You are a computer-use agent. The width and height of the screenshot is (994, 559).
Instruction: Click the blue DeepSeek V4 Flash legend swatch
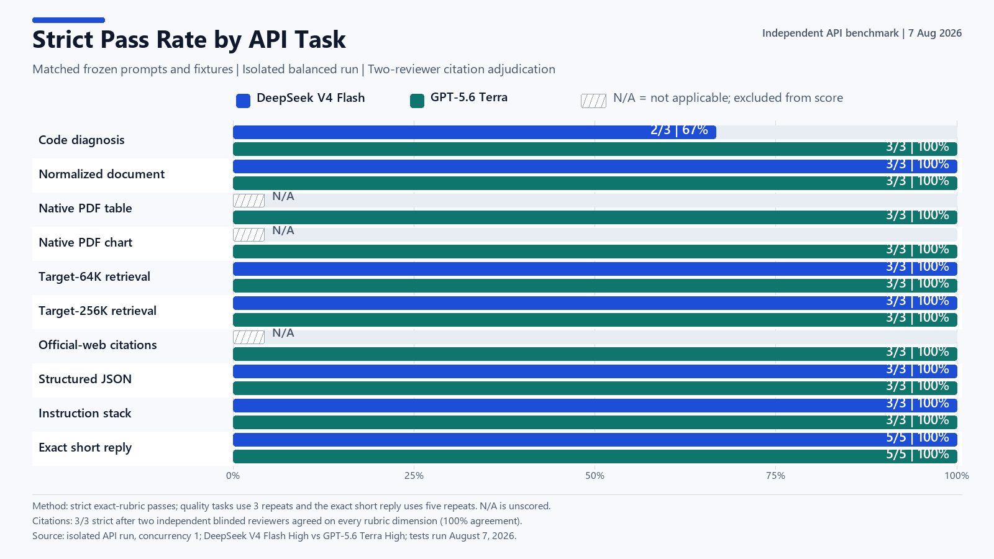[x=243, y=101]
